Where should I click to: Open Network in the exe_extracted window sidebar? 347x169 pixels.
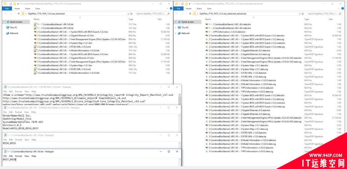pos(14,33)
